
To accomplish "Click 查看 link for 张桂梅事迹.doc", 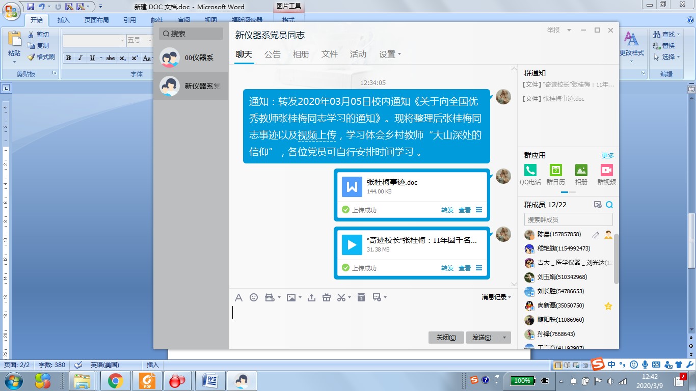I will coord(464,210).
